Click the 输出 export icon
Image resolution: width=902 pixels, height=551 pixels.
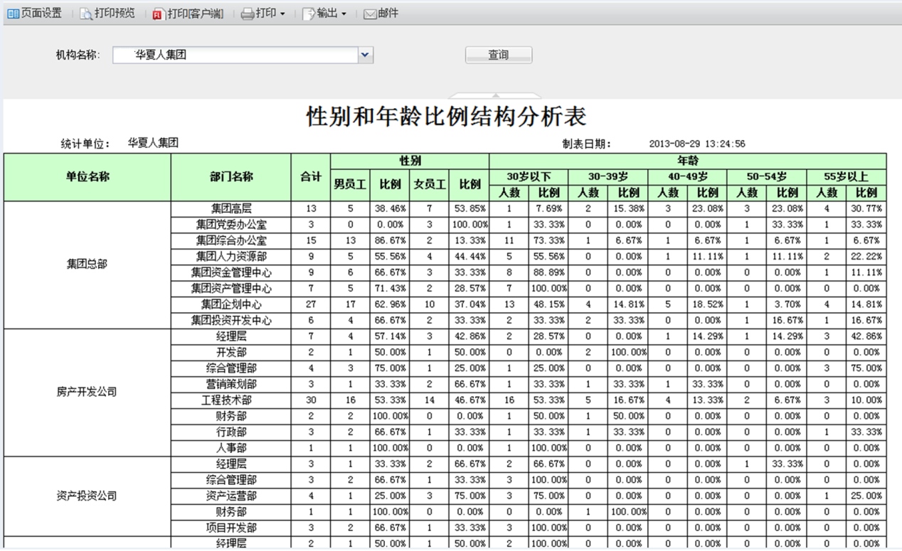309,14
